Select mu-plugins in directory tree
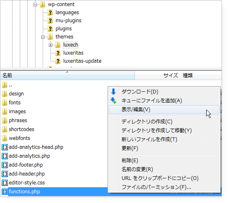This screenshot has width=228, height=203. [x=68, y=21]
